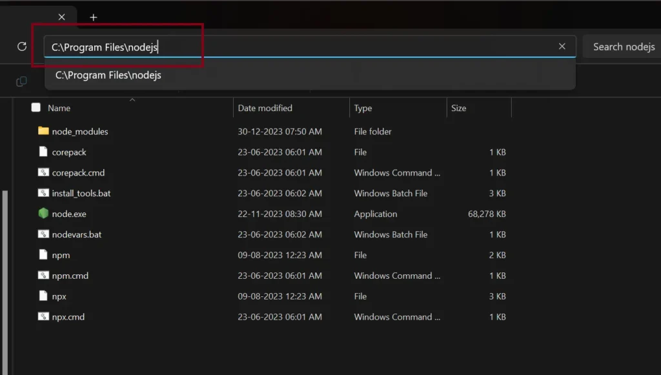Click the copy icon in the toolbar
This screenshot has width=661, height=375.
coord(21,81)
